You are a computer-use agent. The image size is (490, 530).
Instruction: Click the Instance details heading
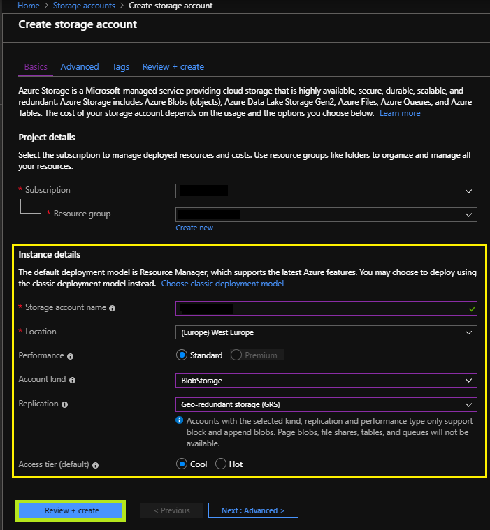50,254
